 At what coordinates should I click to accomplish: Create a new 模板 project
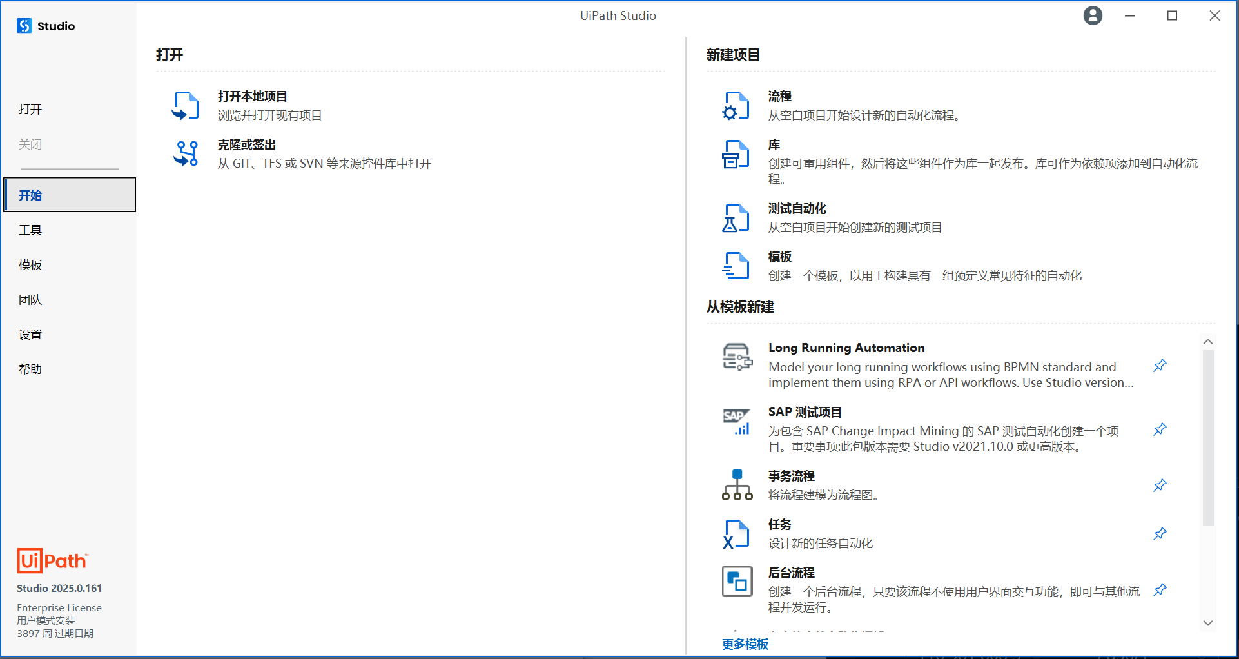[x=780, y=257]
